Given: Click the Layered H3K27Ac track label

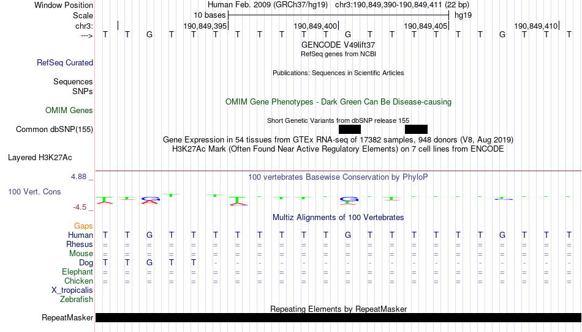Looking at the screenshot, I should click(40, 158).
